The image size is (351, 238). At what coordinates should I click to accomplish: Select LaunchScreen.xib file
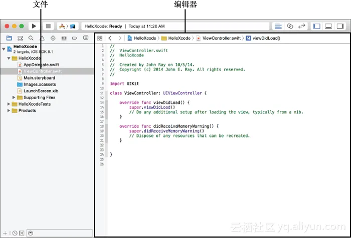(x=38, y=91)
